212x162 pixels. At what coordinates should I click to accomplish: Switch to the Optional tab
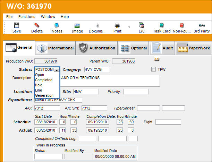click(133, 48)
